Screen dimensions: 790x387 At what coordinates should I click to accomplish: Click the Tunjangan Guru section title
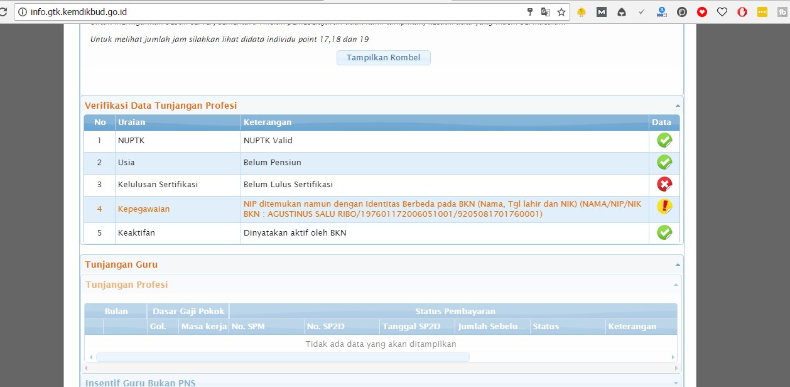pyautogui.click(x=121, y=265)
